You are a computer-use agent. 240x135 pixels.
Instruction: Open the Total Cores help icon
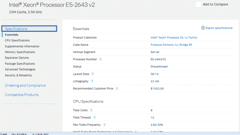coord(91,110)
